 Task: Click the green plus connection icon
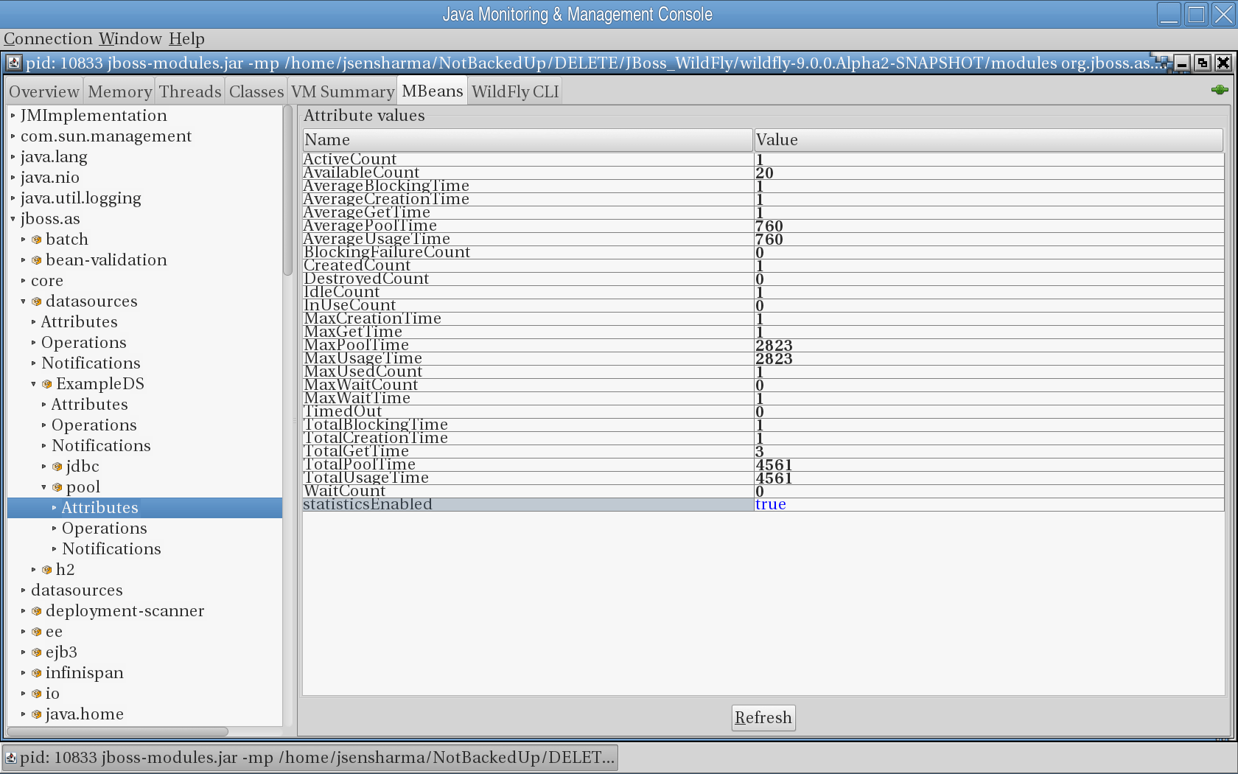(x=1220, y=90)
